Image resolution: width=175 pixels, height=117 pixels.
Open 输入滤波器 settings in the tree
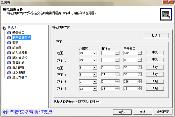(x=20, y=53)
